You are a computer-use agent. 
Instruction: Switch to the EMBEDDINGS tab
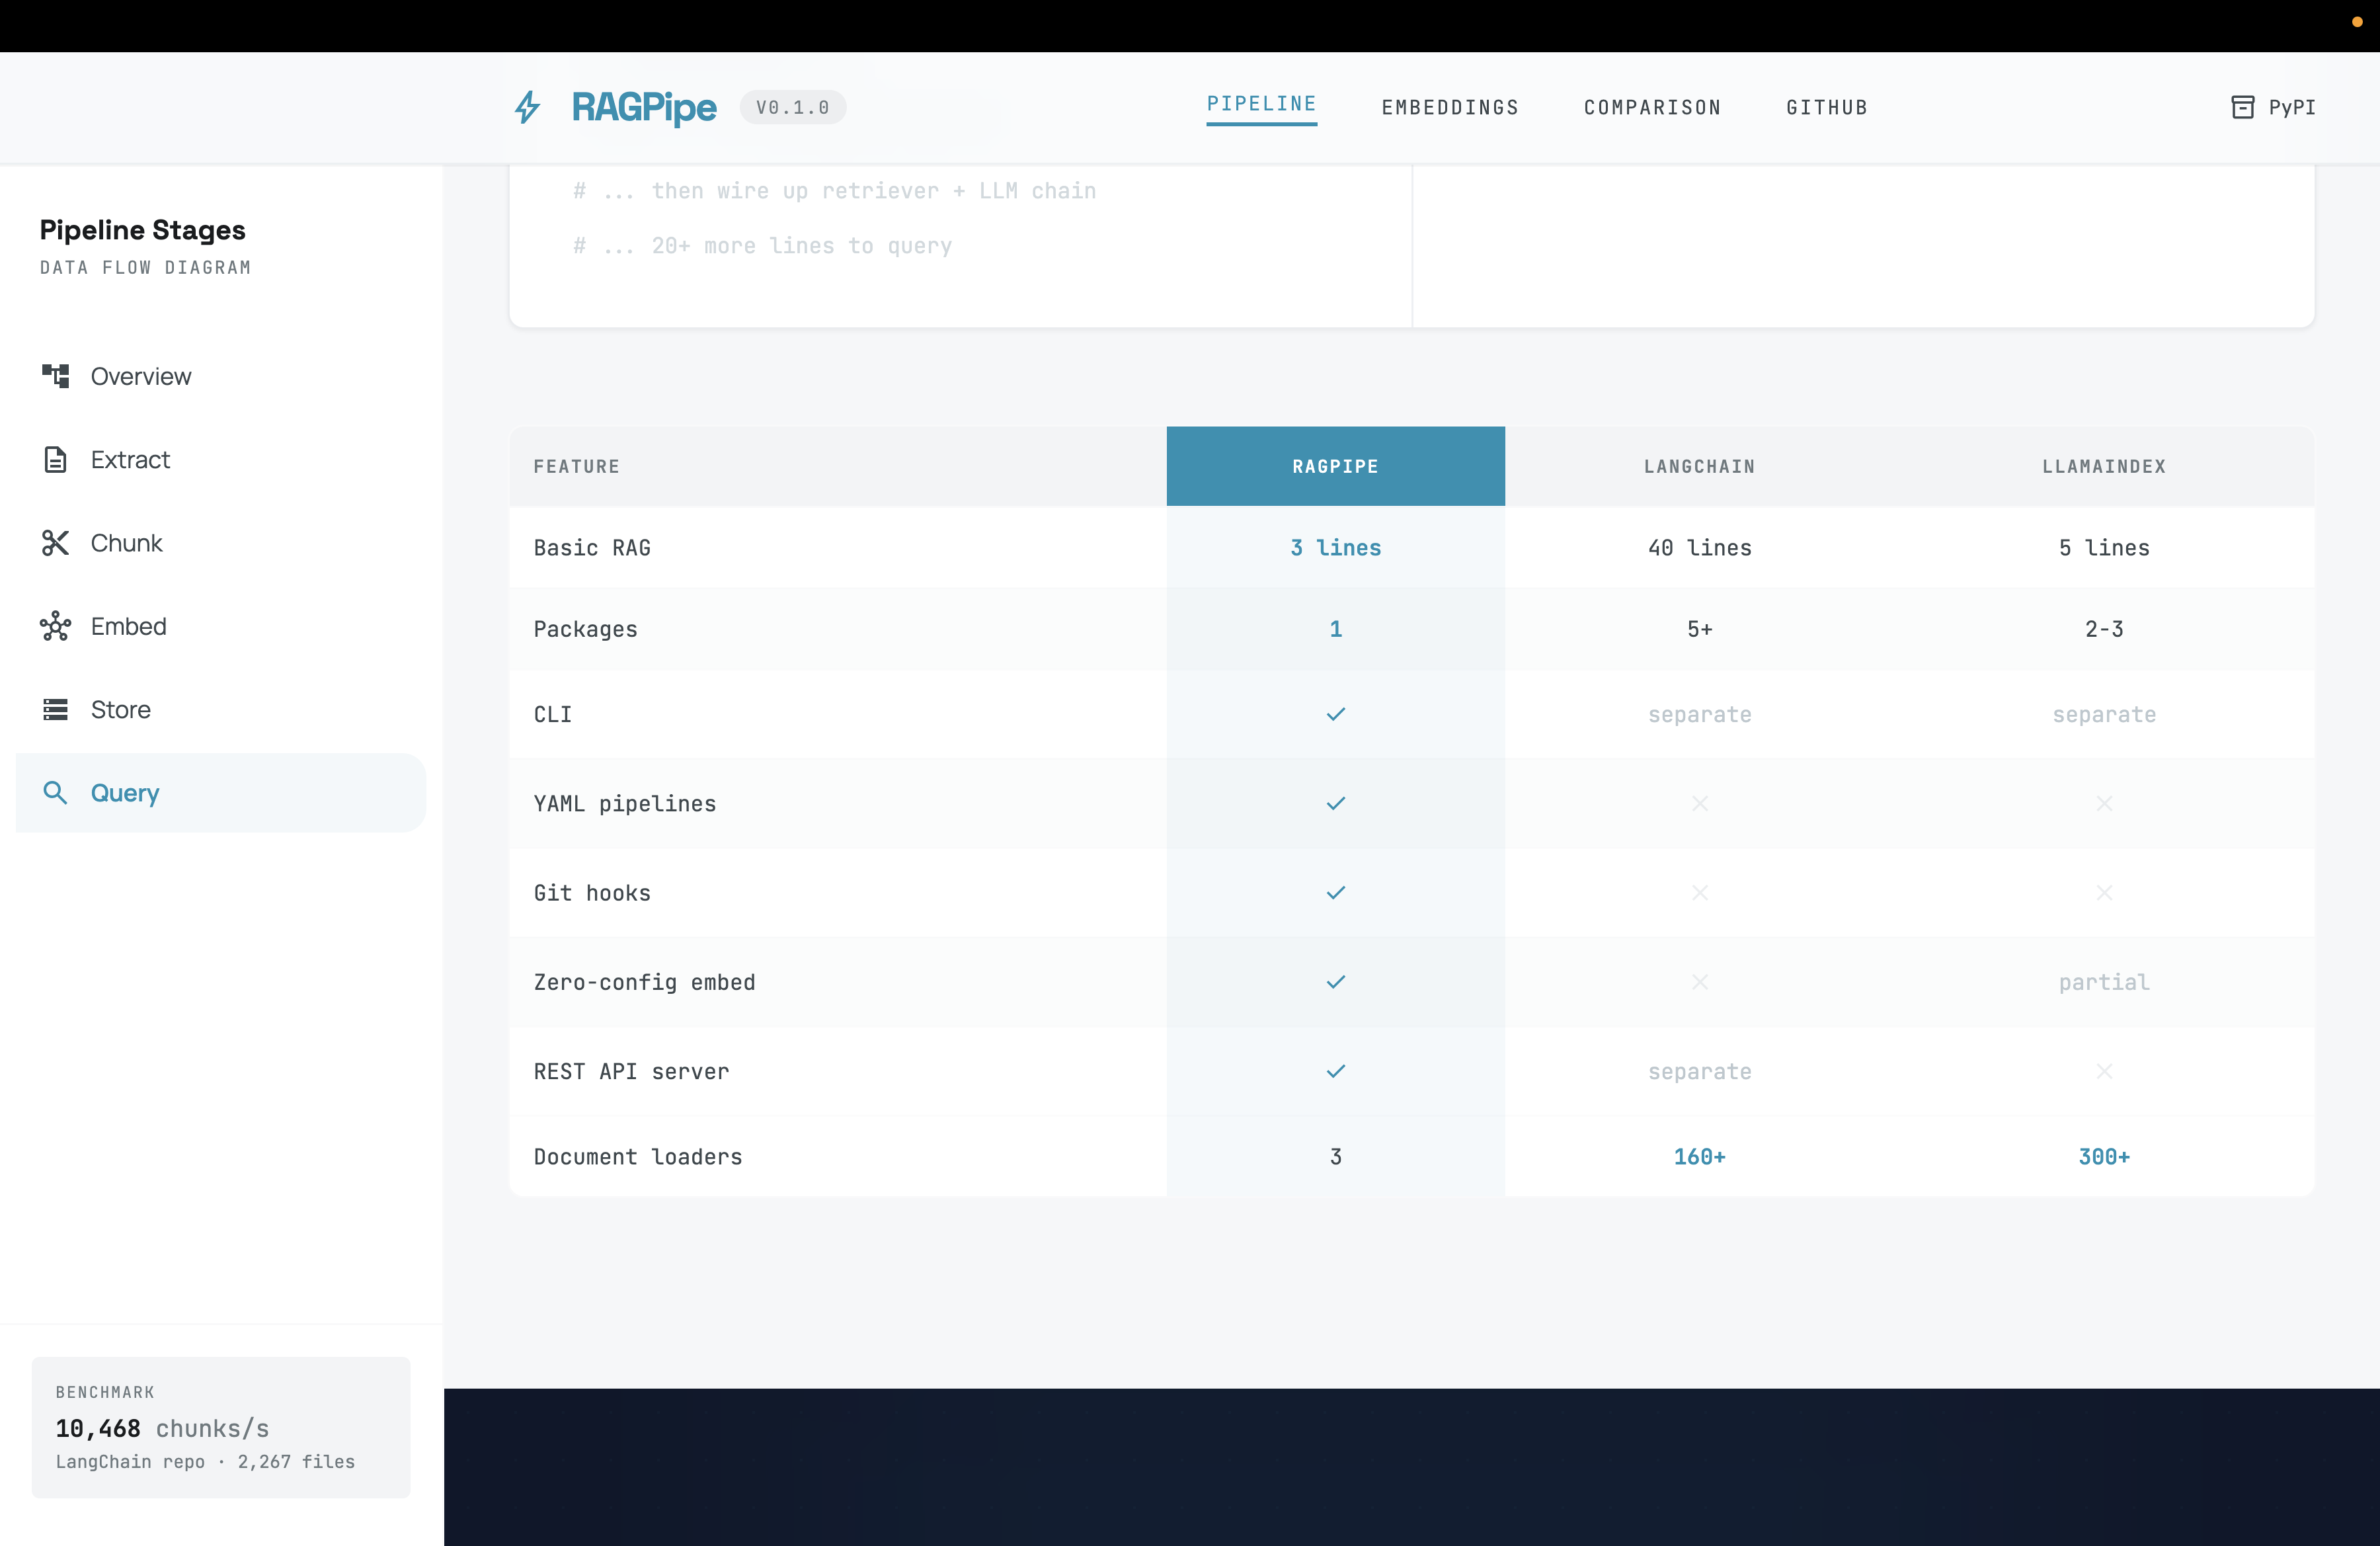click(x=1450, y=107)
